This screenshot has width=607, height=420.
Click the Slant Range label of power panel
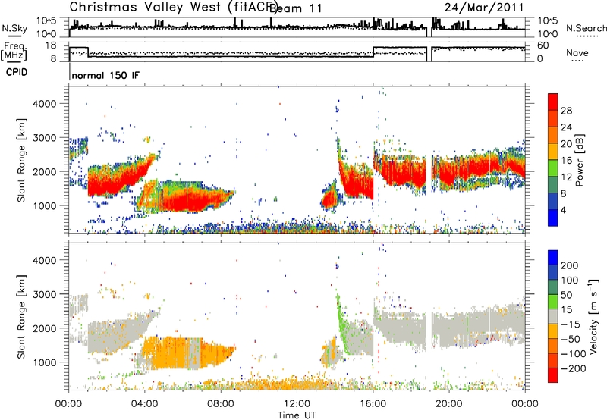(21, 161)
